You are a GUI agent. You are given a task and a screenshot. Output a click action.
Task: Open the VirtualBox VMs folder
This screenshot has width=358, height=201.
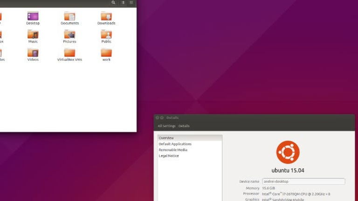tap(69, 54)
